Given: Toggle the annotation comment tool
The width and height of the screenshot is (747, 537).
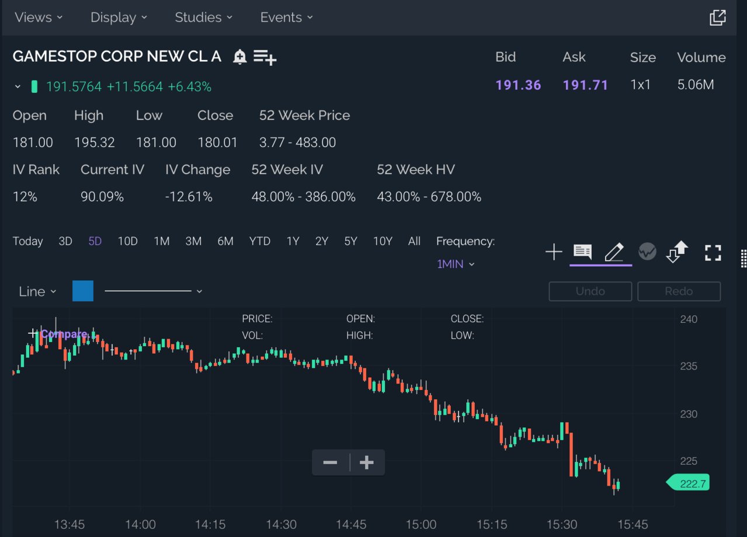Looking at the screenshot, I should [x=582, y=252].
